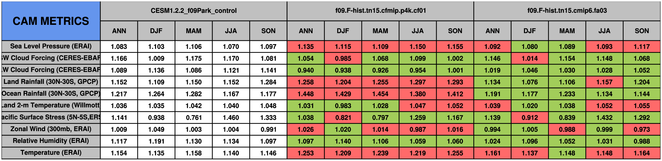Image resolution: width=662 pixels, height=161 pixels.
Task: Select the Sea Level Pressure (ERAI) row label
Action: pos(51,46)
